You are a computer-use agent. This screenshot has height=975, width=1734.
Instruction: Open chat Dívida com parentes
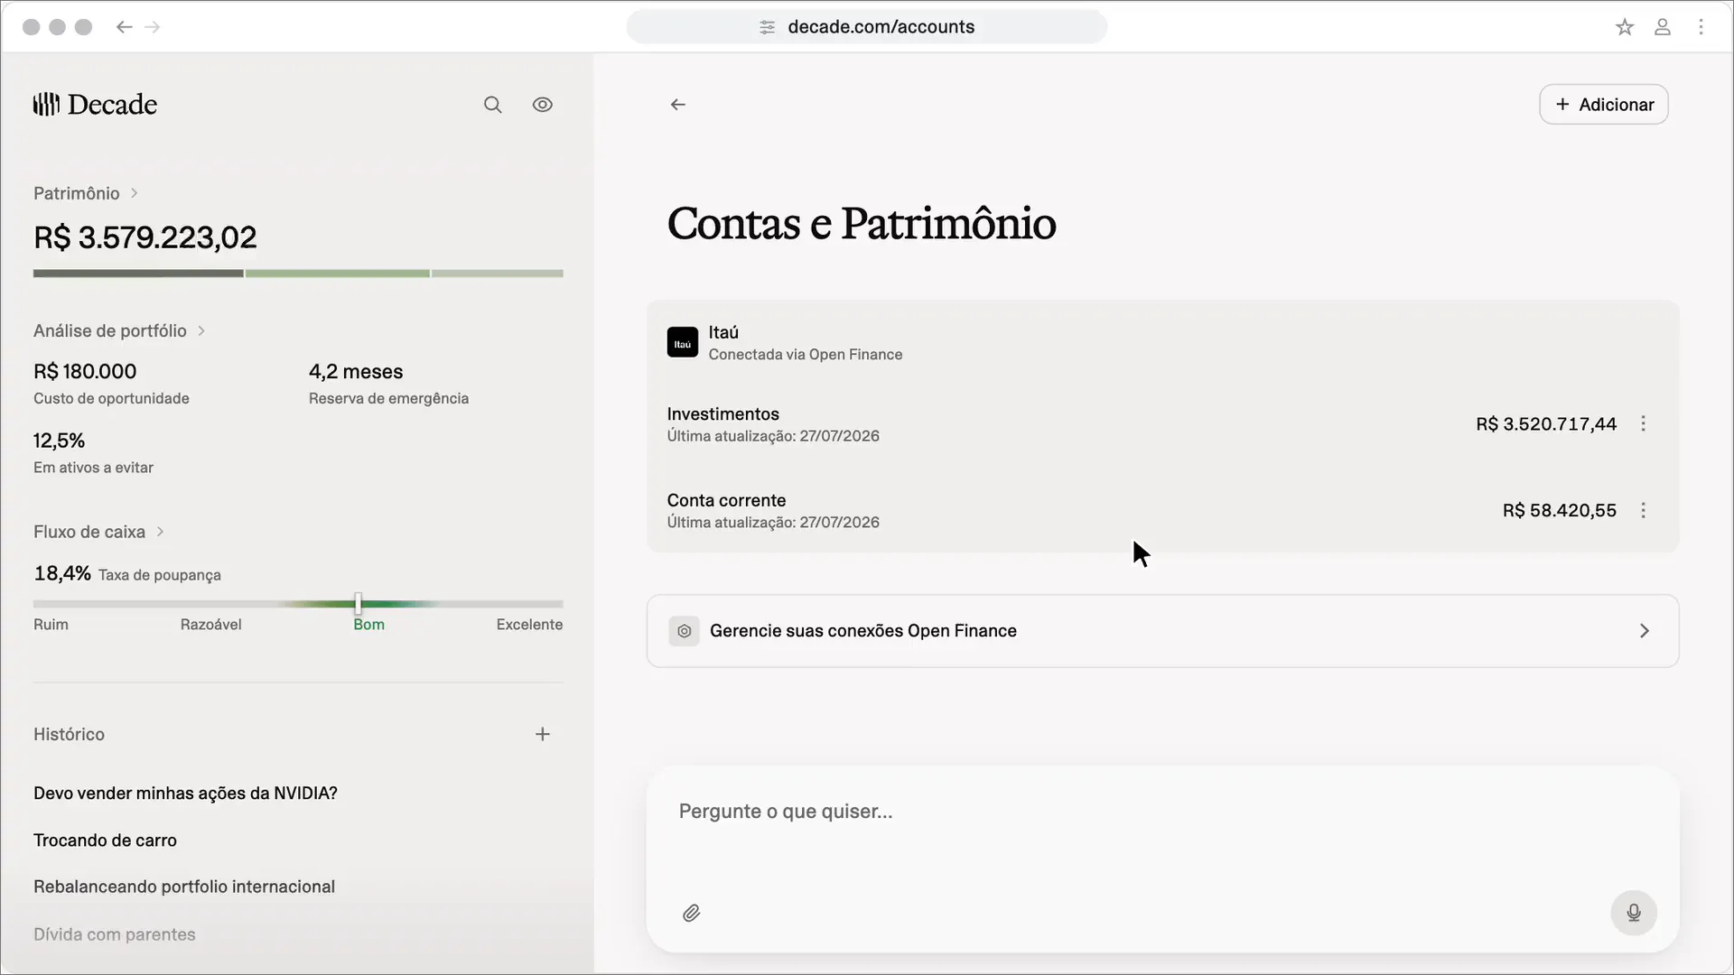tap(115, 934)
